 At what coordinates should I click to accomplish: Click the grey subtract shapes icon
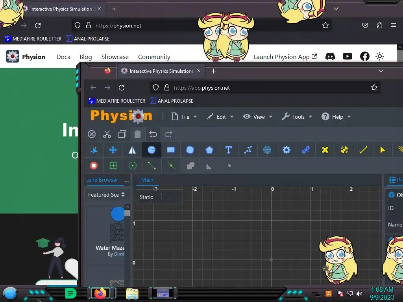point(209,166)
